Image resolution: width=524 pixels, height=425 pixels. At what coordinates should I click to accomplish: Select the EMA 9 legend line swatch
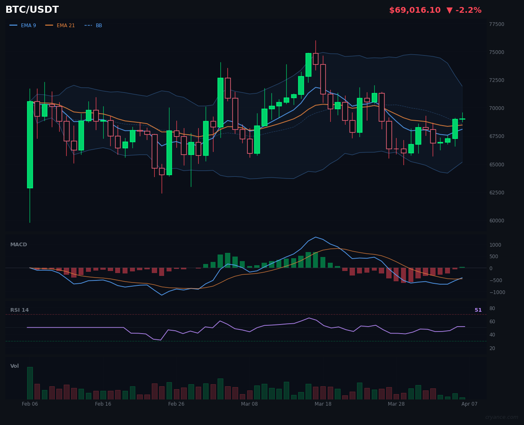click(14, 25)
